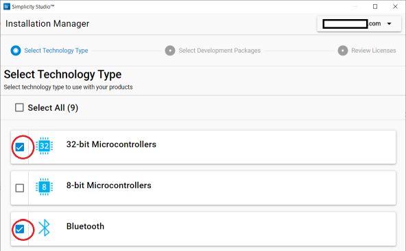
Task: Click the Select Technology Type step label
Action: click(56, 51)
